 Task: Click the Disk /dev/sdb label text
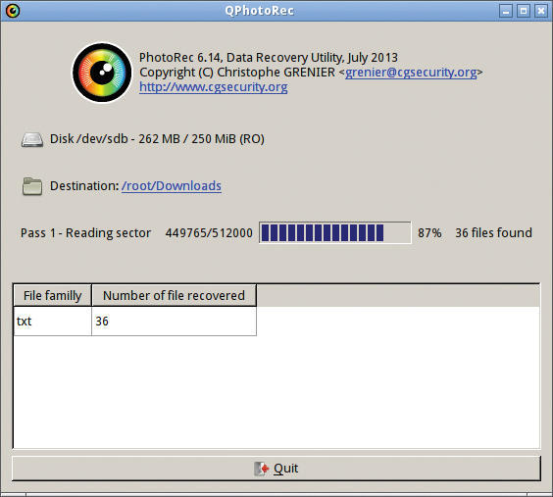pos(157,139)
